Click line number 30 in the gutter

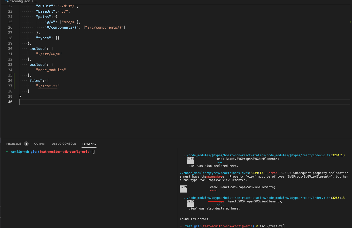tap(10, 48)
